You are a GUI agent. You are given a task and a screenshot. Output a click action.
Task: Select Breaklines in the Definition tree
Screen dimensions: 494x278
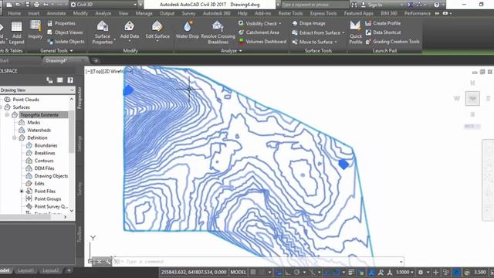45,153
